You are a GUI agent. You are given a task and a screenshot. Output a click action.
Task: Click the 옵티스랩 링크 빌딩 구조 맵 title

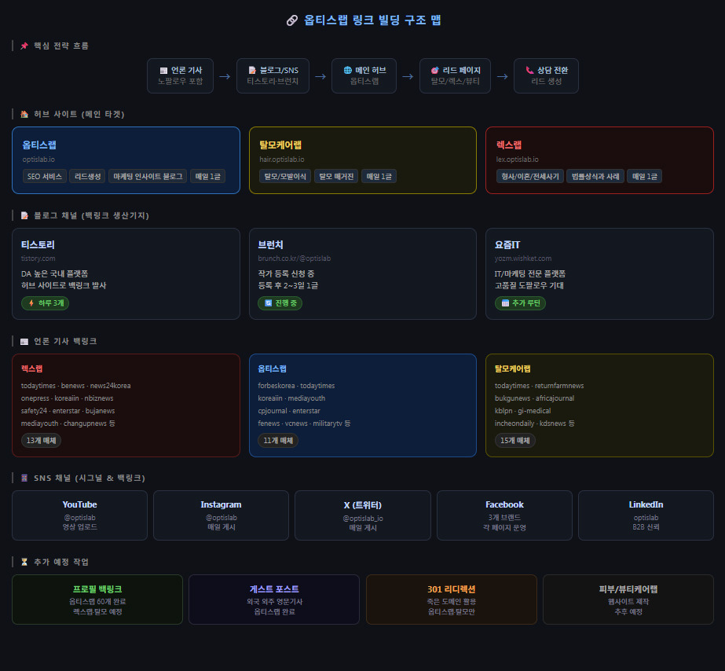coord(372,20)
